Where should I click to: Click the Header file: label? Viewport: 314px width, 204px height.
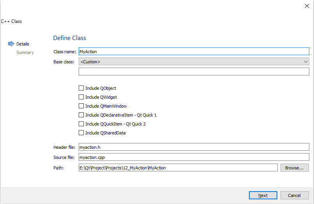click(x=64, y=147)
